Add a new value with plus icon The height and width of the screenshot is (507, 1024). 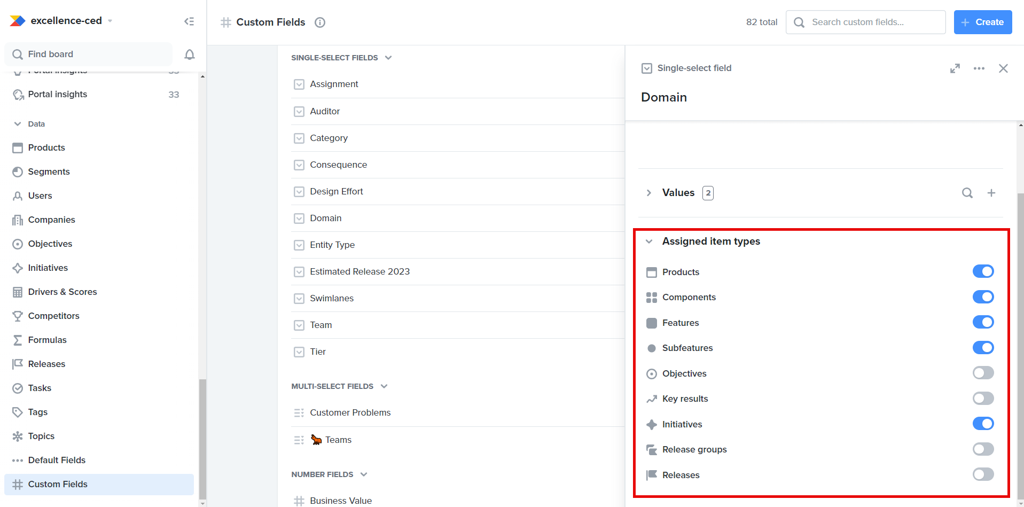point(991,193)
